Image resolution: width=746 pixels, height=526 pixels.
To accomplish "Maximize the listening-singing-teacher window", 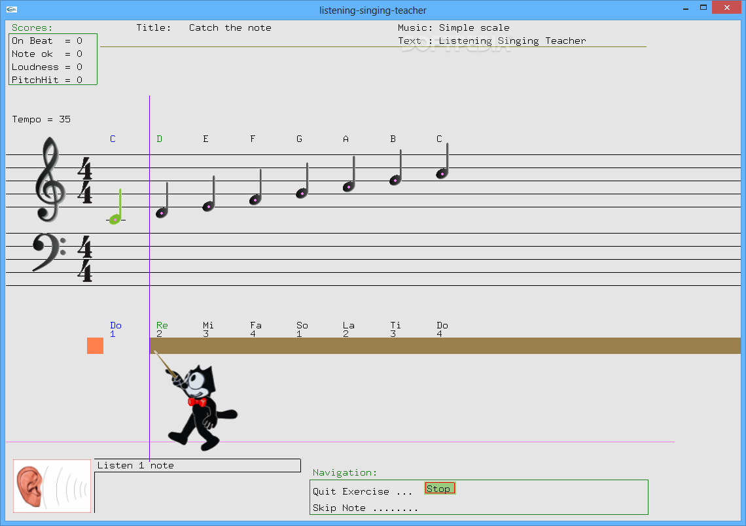I will (x=703, y=8).
